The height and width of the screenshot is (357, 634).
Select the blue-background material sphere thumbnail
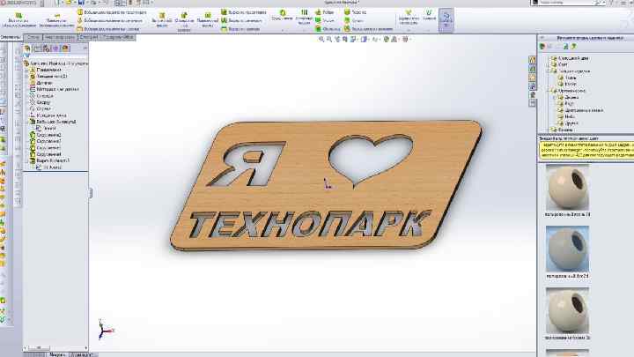tap(567, 249)
